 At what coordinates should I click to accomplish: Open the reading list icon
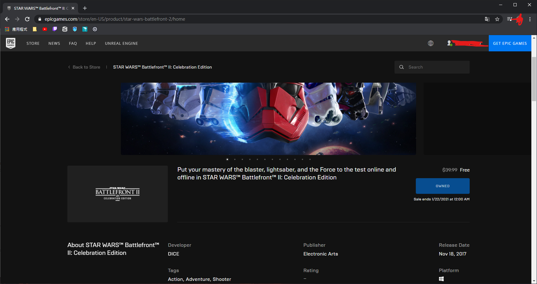(509, 19)
